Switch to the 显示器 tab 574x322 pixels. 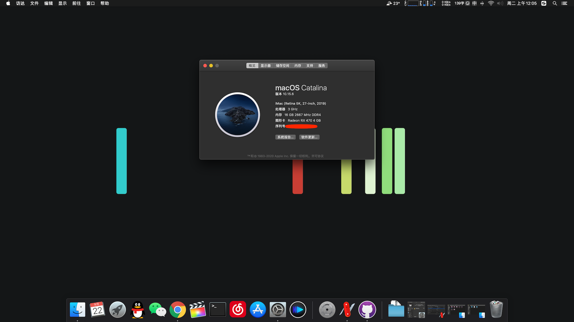(x=265, y=66)
